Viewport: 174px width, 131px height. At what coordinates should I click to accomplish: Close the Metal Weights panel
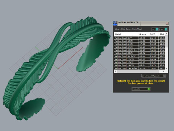point(167,23)
